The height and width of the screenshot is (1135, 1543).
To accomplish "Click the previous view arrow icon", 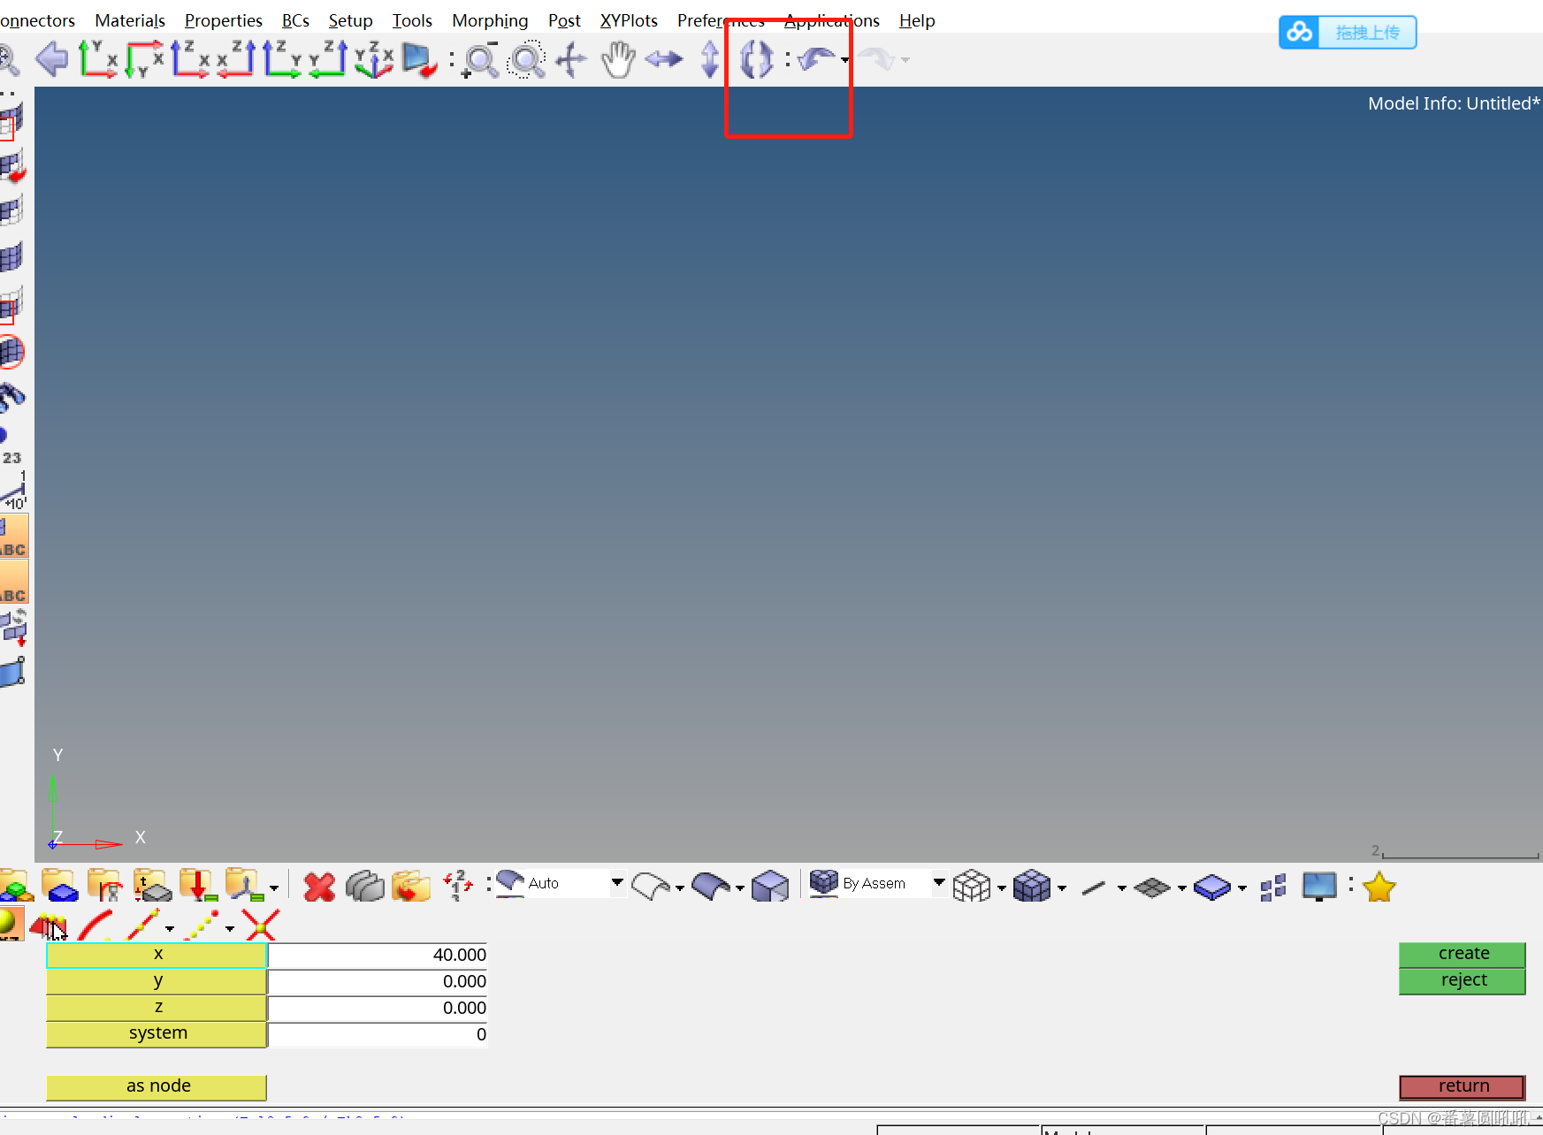I will 52,59.
